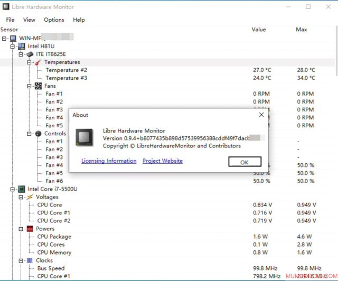
Task: Collapse the Fans group
Action: pyautogui.click(x=29, y=86)
